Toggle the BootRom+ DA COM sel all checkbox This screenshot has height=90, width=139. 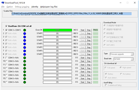tap(6, 26)
